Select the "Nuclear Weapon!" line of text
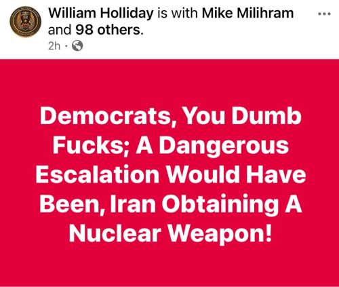 click(170, 233)
